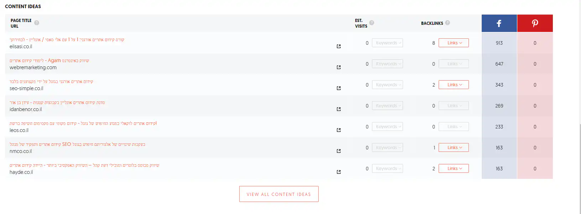Expand Links dropdown for hayde.co.il
This screenshot has width=581, height=214.
(454, 169)
